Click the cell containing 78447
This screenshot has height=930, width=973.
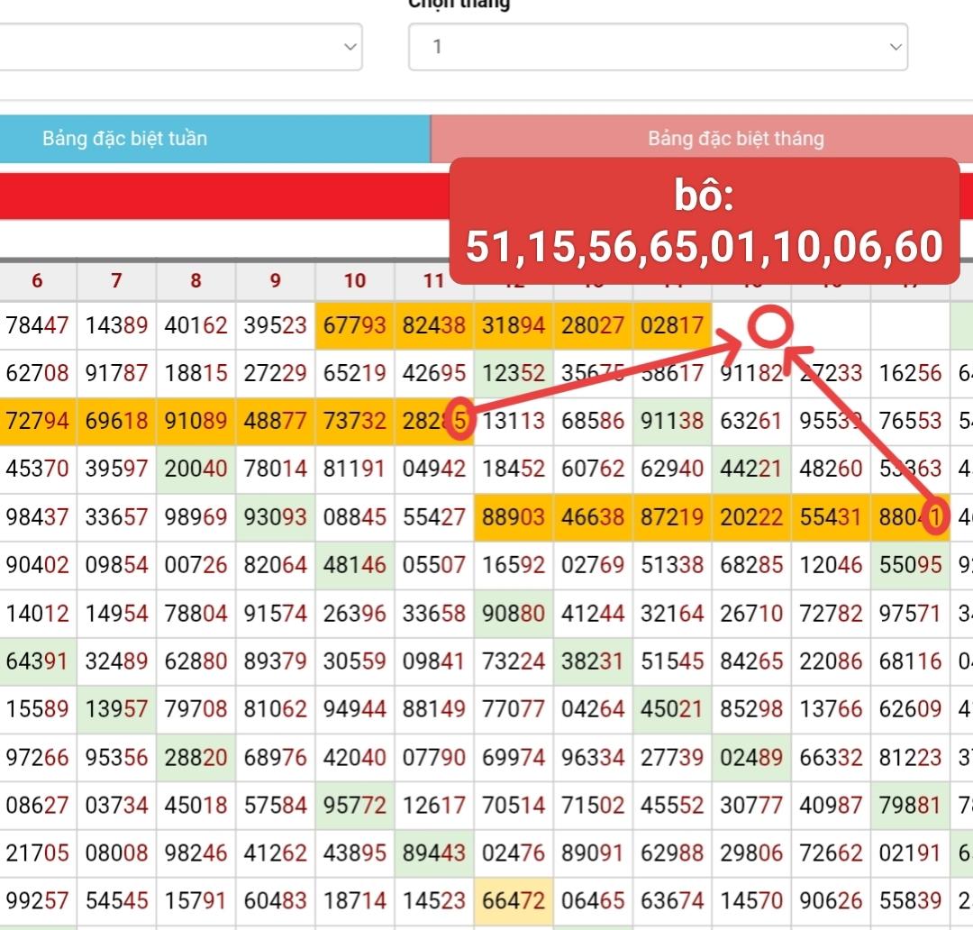[37, 325]
